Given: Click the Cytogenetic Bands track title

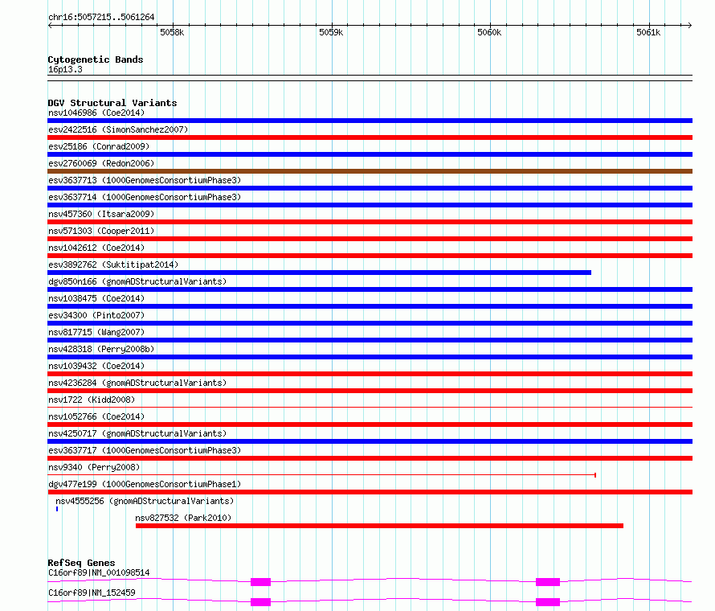Looking at the screenshot, I should click(x=96, y=59).
